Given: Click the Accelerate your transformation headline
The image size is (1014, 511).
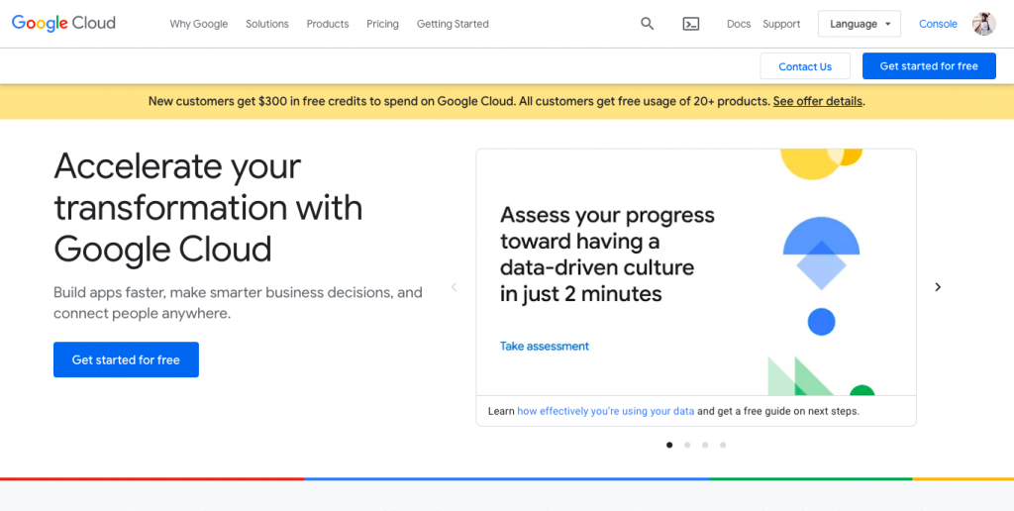Looking at the screenshot, I should tap(208, 208).
